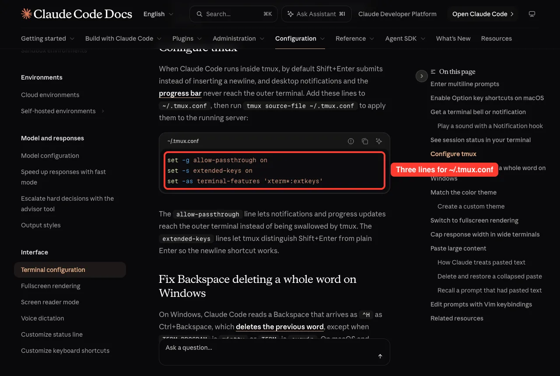The image size is (560, 376).
Task: Open the Model configuration page
Action: click(50, 156)
